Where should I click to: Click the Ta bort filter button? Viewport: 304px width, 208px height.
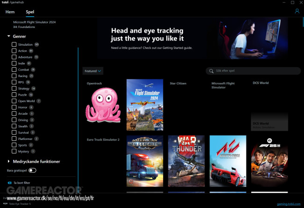[x=19, y=183]
